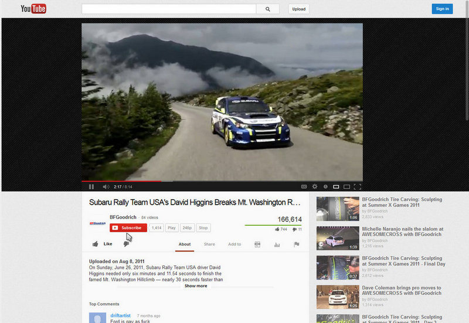
Task: Pause the video with pause button
Action: point(91,186)
